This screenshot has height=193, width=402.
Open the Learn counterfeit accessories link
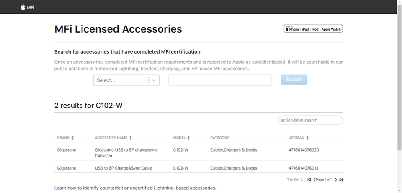click(x=60, y=188)
